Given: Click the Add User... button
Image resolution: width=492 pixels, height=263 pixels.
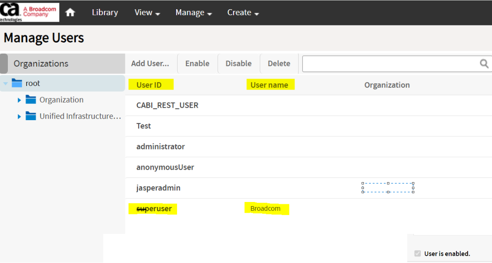Looking at the screenshot, I should coord(150,64).
